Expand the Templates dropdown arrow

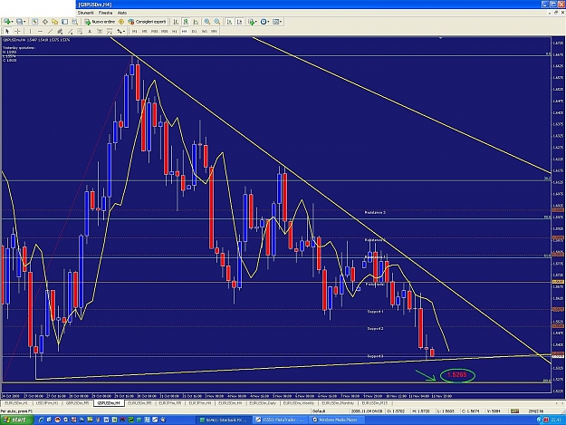pos(281,22)
